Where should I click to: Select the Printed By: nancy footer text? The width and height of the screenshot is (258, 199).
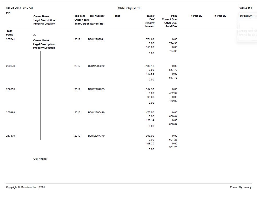pos(241,187)
